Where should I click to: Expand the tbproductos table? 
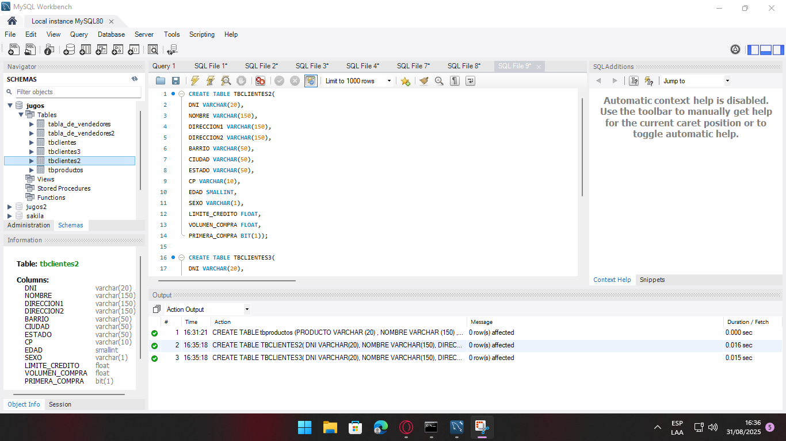(x=32, y=170)
